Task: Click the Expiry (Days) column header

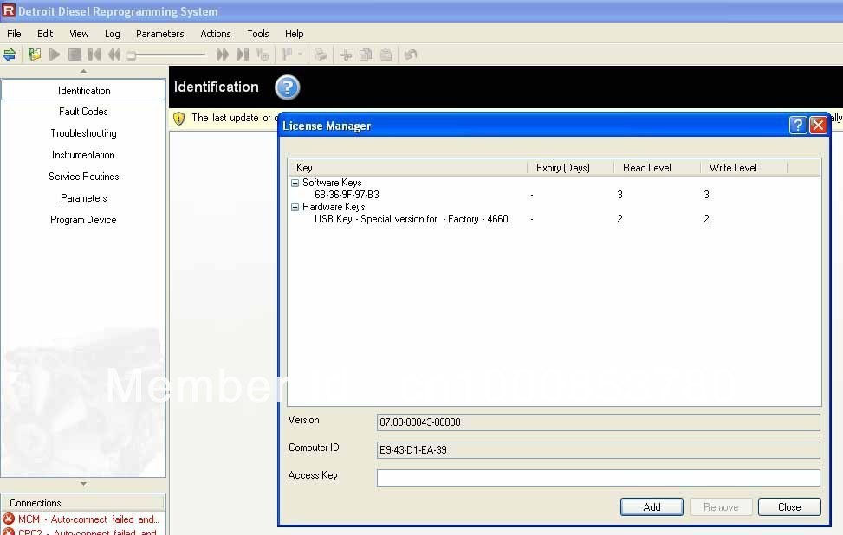Action: [570, 168]
